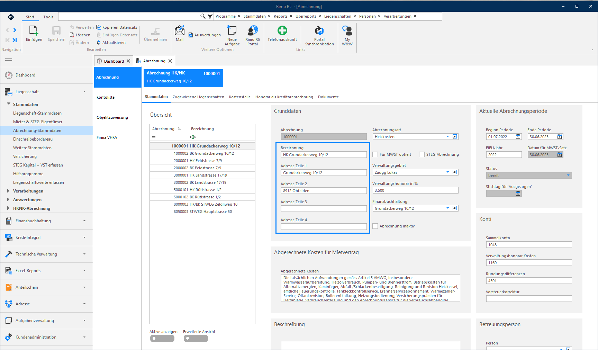Open Finanzbuchhaltung Grundackerweg dropdown
The image size is (598, 350).
pyautogui.click(x=448, y=208)
